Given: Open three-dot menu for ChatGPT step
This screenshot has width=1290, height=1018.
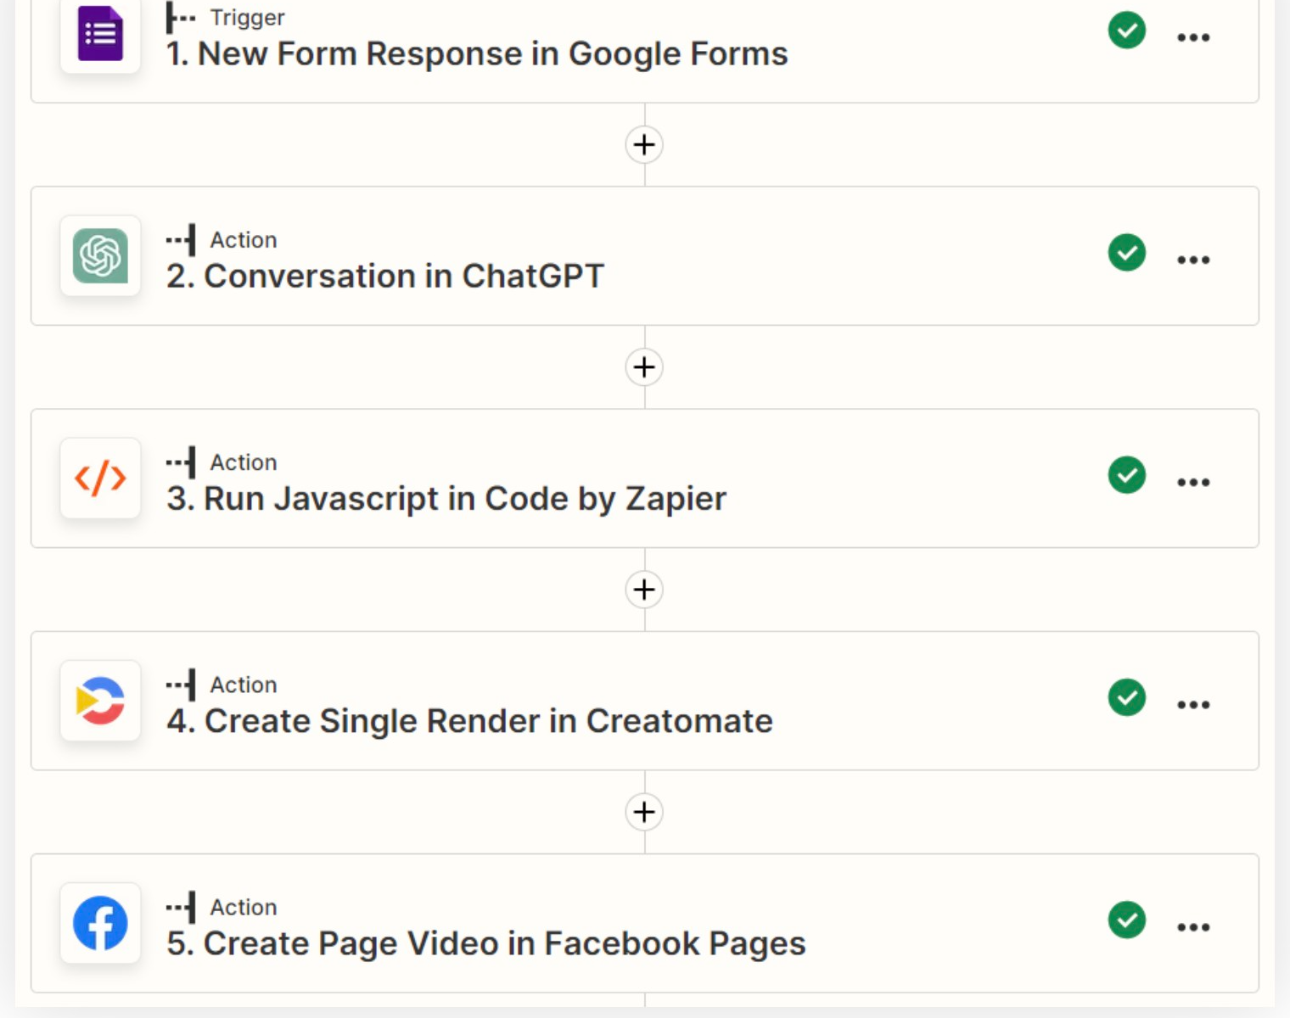Looking at the screenshot, I should tap(1192, 260).
